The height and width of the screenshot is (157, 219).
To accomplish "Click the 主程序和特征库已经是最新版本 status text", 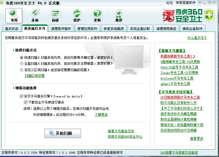I will click(100, 153).
